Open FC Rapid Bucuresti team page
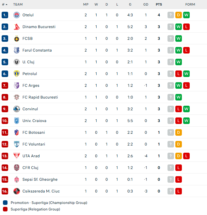 click(40, 97)
